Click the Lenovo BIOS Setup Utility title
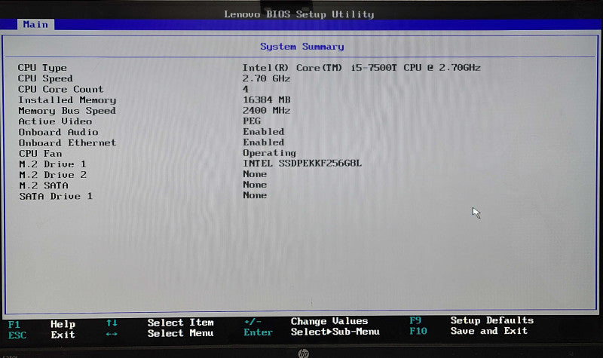The width and height of the screenshot is (603, 358). tap(299, 14)
